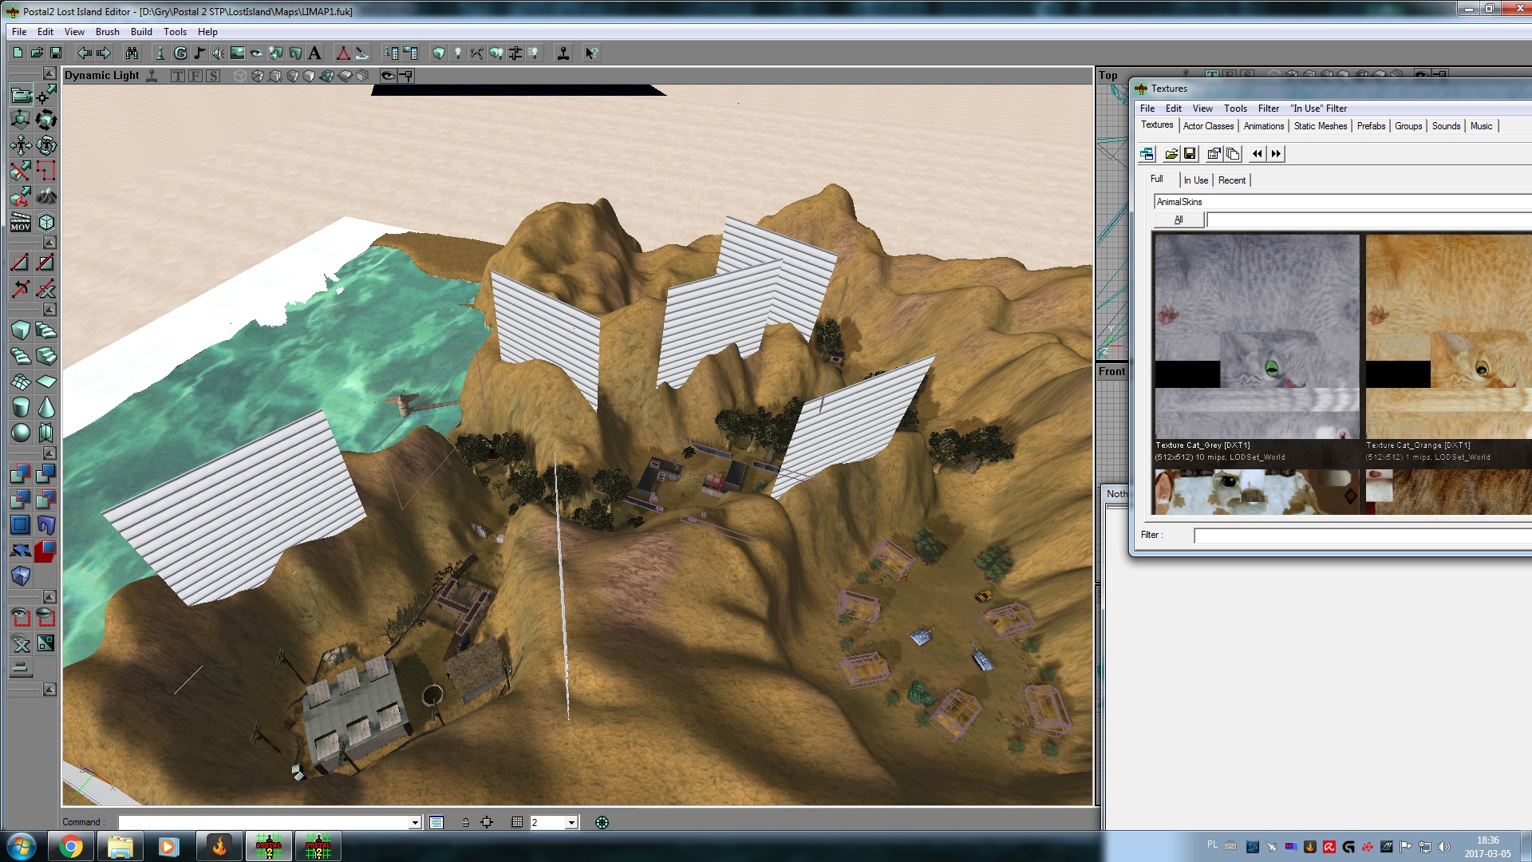Click the texture Filter input field

tap(1363, 536)
